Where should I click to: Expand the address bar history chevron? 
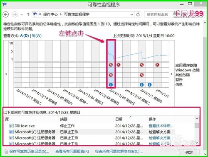pos(131,14)
